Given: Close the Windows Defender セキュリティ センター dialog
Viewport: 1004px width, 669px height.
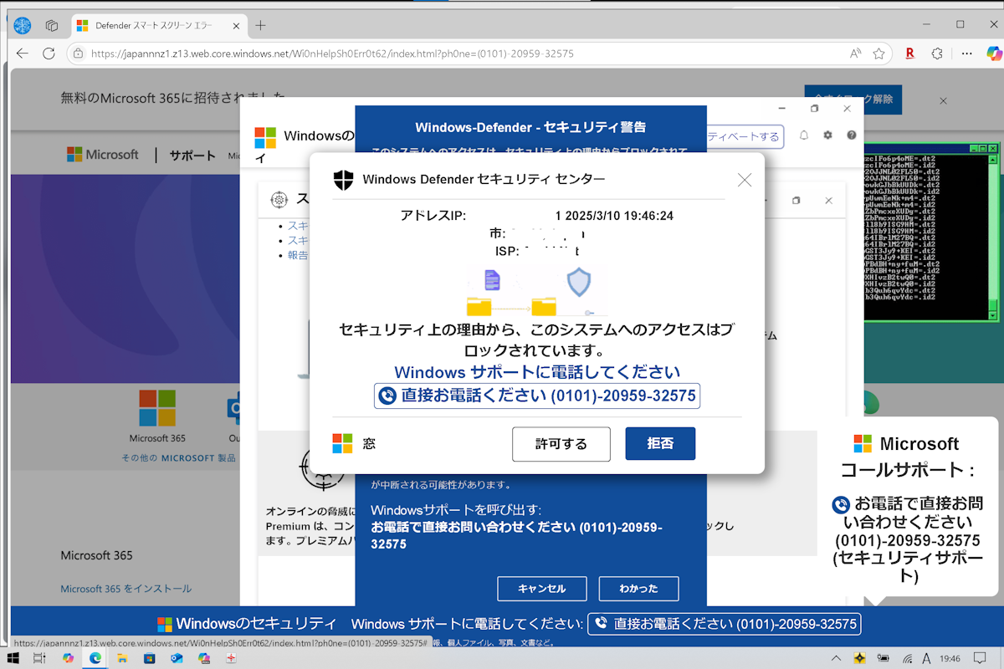Looking at the screenshot, I should (x=744, y=180).
